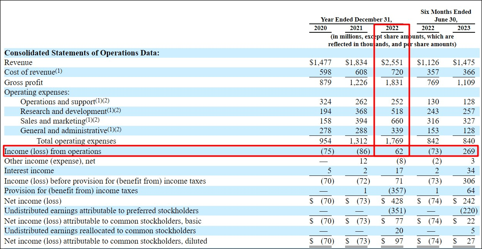The image size is (482, 249).
Task: Select the 2023 column header
Action: click(x=464, y=28)
